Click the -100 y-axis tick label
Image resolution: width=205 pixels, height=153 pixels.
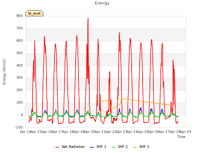coord(19,127)
